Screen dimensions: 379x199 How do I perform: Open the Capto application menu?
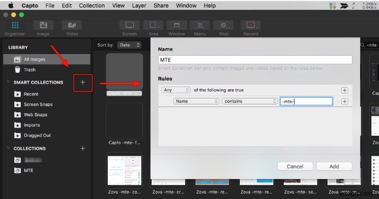(x=30, y=5)
